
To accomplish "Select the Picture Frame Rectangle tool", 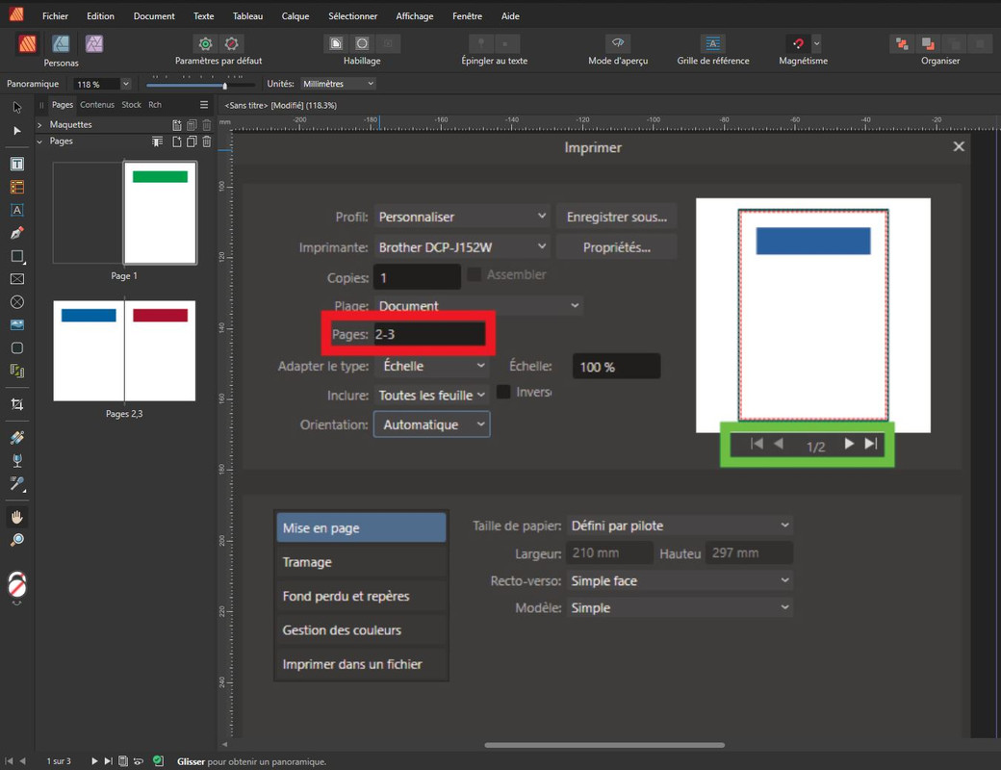I will coord(17,279).
